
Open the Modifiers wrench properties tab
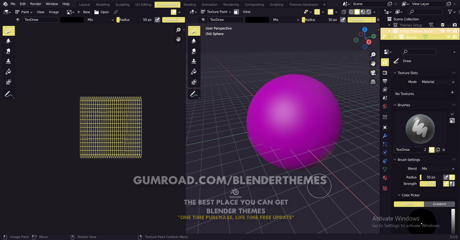click(x=385, y=136)
